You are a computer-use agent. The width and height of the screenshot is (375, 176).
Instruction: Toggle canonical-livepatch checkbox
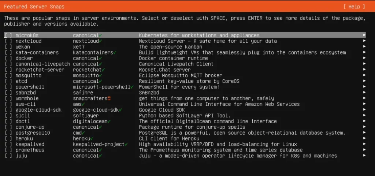[x=8, y=64]
